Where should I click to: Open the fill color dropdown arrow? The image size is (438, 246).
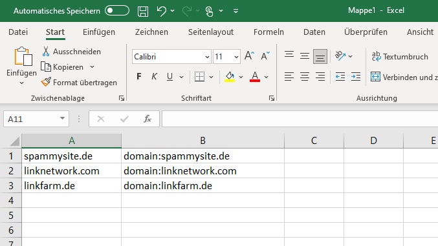tap(241, 77)
